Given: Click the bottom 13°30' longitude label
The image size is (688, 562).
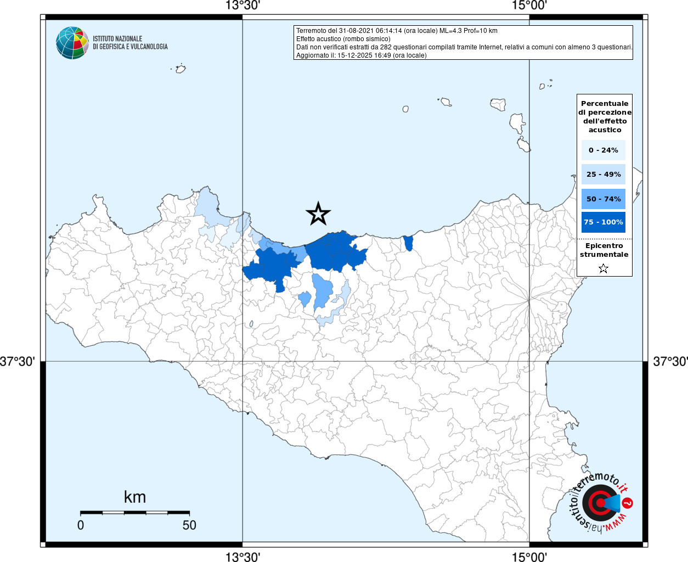Looking at the screenshot, I should (243, 557).
